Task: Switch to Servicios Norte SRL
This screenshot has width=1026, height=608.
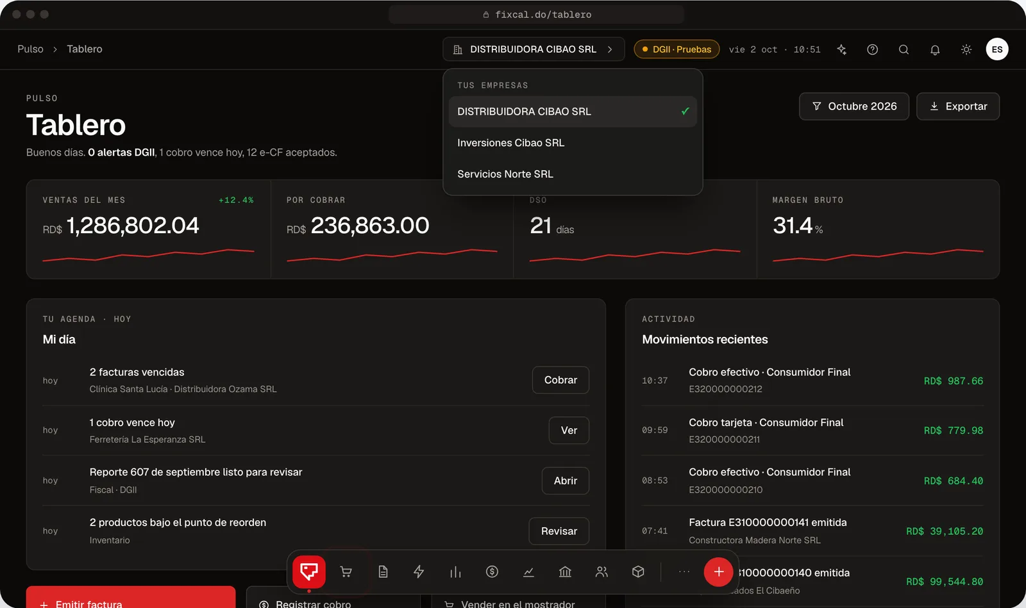Action: point(573,174)
